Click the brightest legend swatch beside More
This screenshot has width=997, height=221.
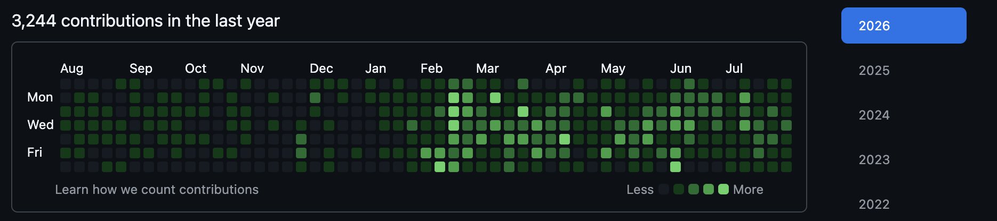click(723, 189)
